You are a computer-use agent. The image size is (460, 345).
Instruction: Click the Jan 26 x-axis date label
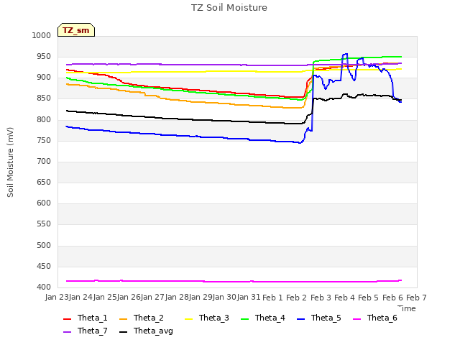(129, 298)
